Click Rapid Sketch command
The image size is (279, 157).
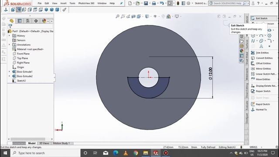click(261, 104)
